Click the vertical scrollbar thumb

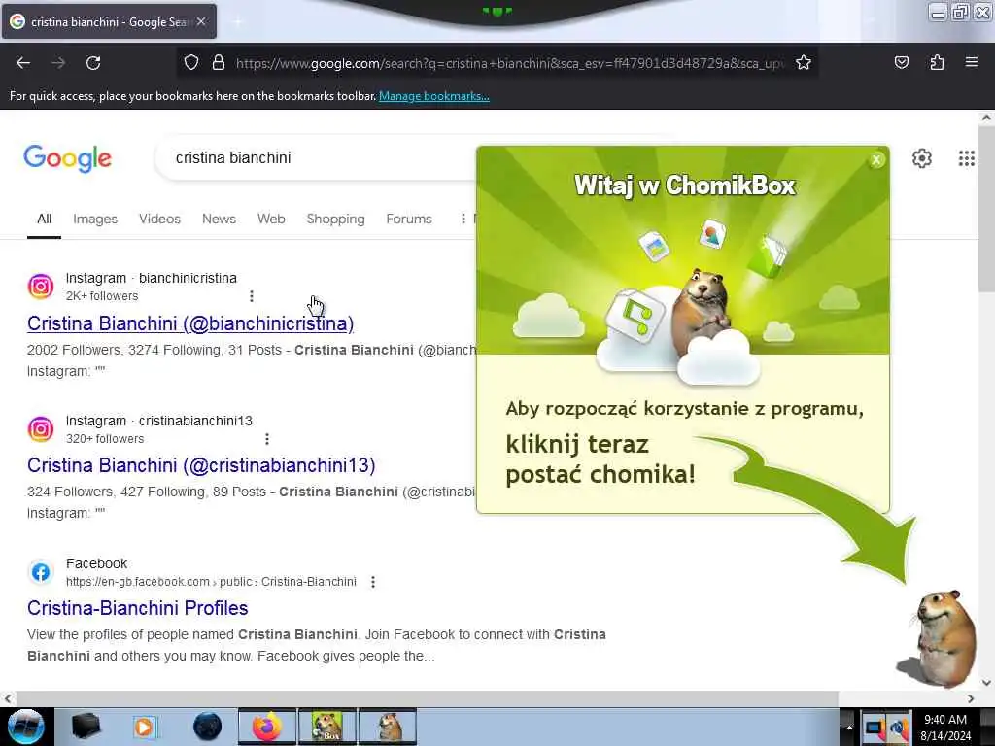tap(986, 210)
